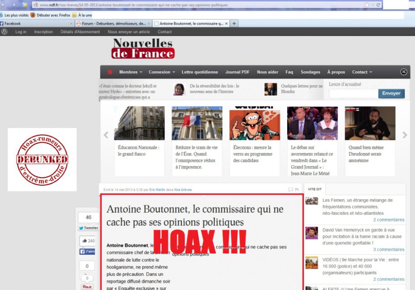The height and width of the screenshot is (290, 415).
Task: Open Détails d'Abonnement
Action: [80, 32]
